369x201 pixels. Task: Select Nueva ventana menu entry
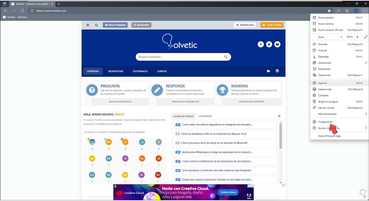coord(339,24)
